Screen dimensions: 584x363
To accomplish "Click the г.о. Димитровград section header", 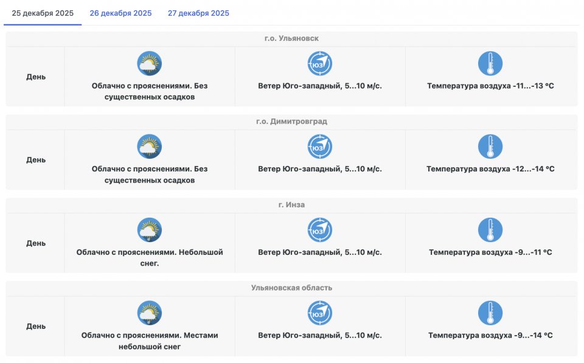I will click(x=291, y=122).
